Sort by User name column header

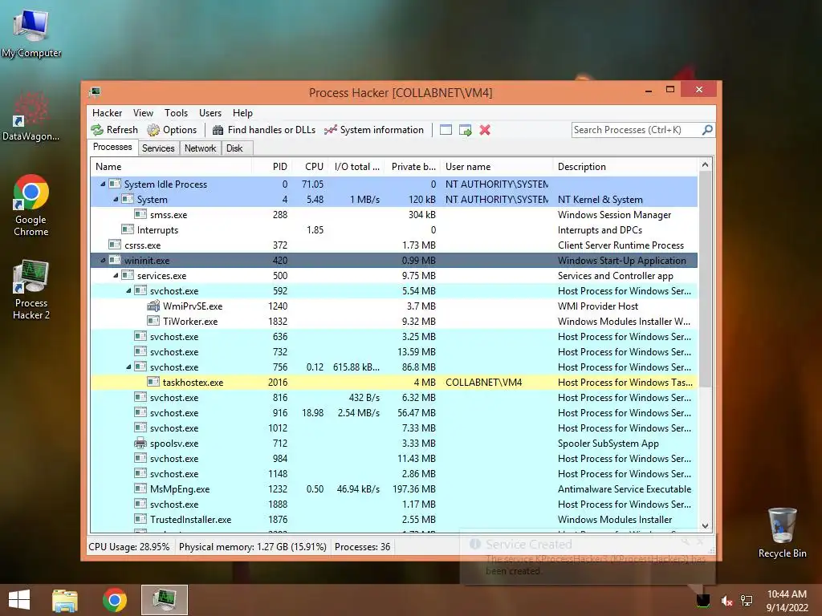pos(496,167)
